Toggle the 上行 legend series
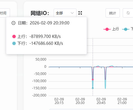 (x=111, y=29)
